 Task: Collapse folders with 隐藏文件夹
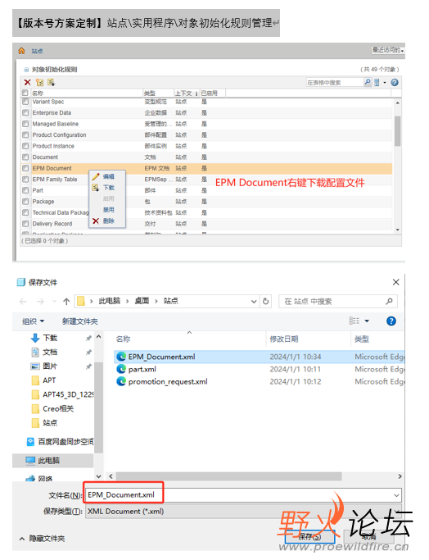pos(42,539)
